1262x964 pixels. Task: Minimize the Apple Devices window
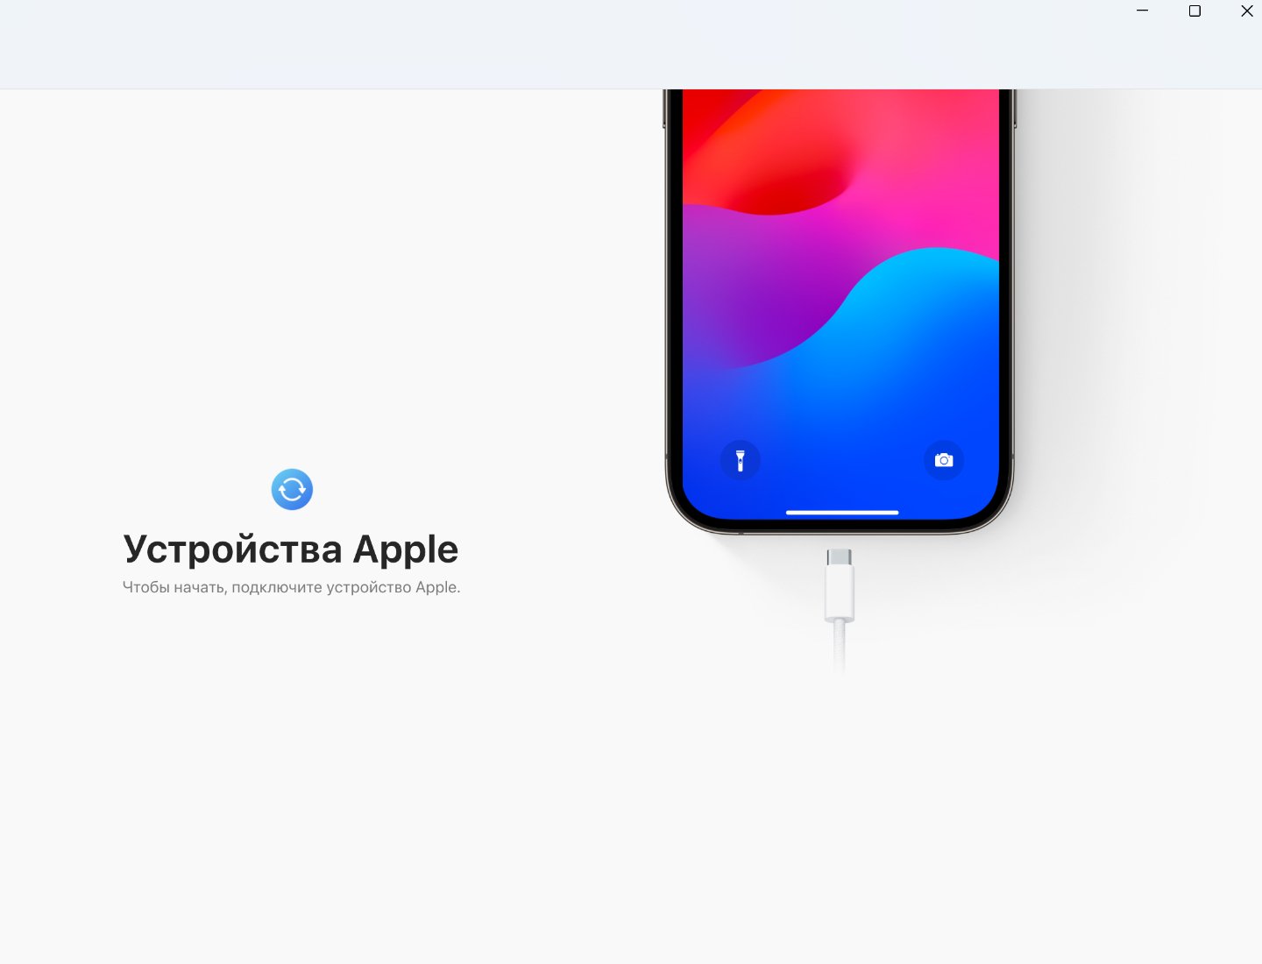coord(1142,11)
